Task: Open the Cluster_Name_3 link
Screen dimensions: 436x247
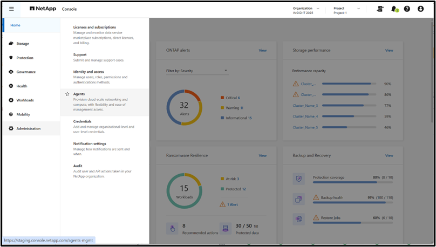Action: (x=305, y=106)
